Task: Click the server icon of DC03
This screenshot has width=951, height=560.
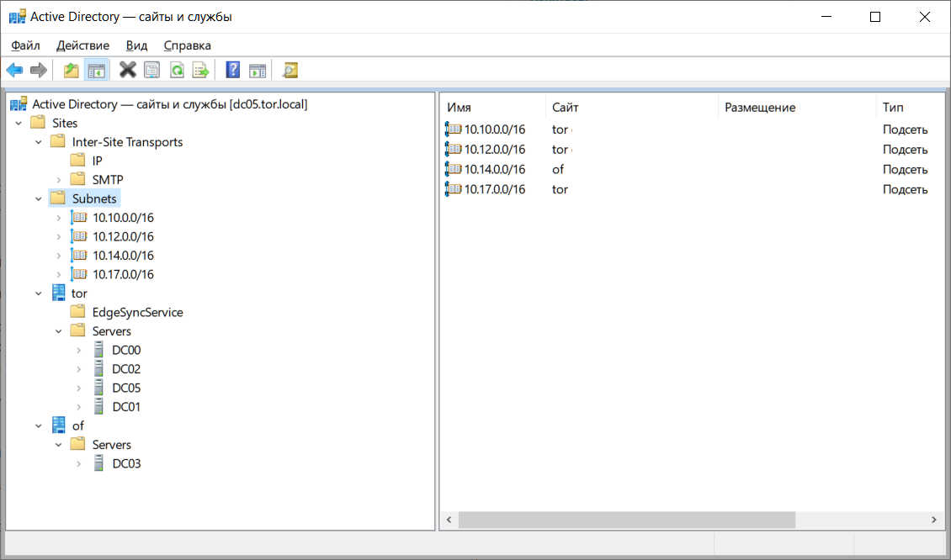Action: click(x=98, y=463)
